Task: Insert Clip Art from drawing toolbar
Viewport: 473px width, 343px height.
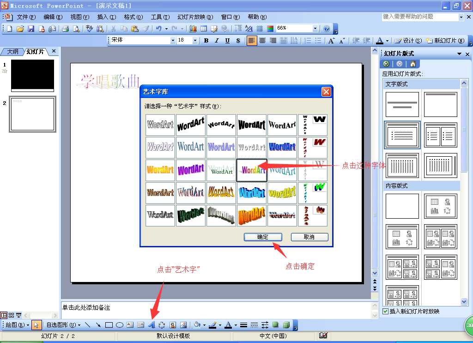Action: point(173,325)
